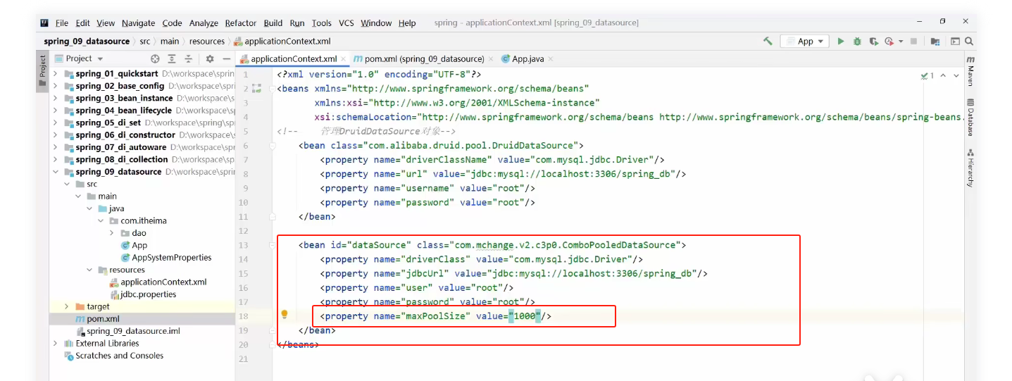This screenshot has height=381, width=1012.
Task: Hide the Project panel with minus icon
Action: tap(226, 58)
